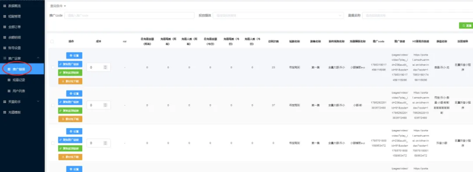
Task: Click 复制推广链接 in the 23-visit row
Action: (70, 64)
